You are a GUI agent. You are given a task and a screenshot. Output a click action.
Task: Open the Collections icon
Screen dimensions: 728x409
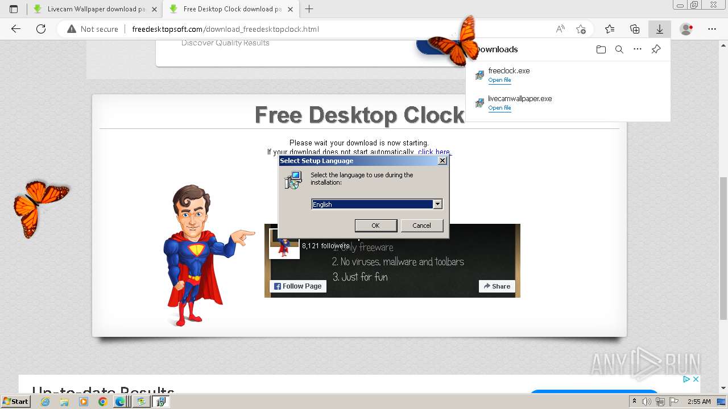tap(635, 29)
